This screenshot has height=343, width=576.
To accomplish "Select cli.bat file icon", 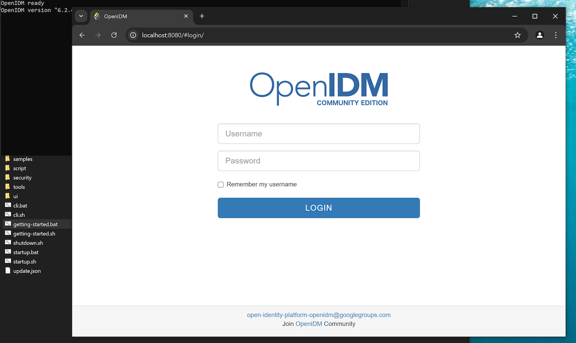I will pyautogui.click(x=8, y=205).
